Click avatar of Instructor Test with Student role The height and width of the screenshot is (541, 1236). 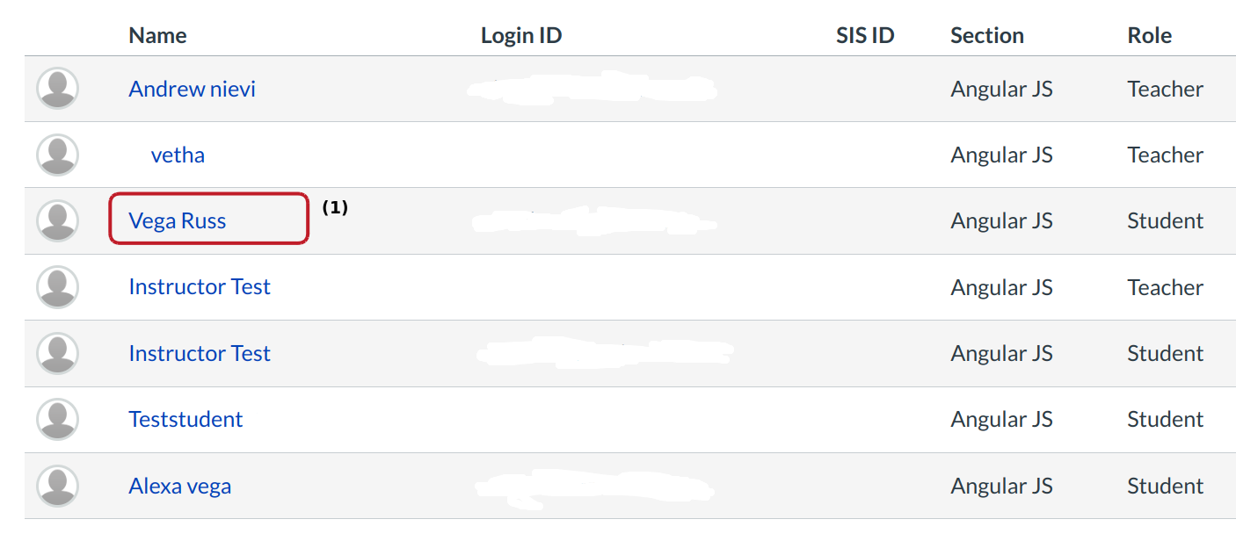(x=57, y=353)
